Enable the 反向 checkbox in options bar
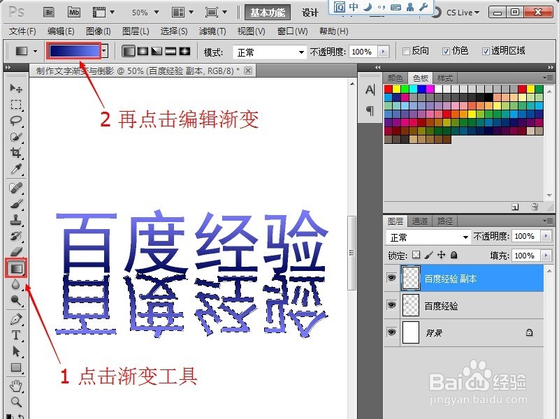Screen dimensions: 559x419 405,50
